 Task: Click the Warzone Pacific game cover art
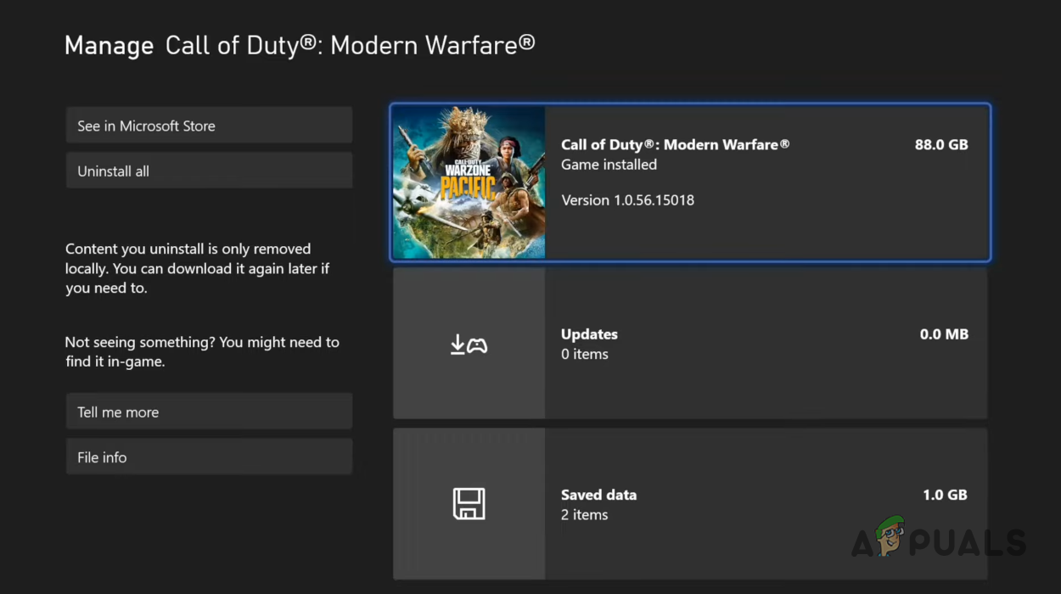coord(469,182)
